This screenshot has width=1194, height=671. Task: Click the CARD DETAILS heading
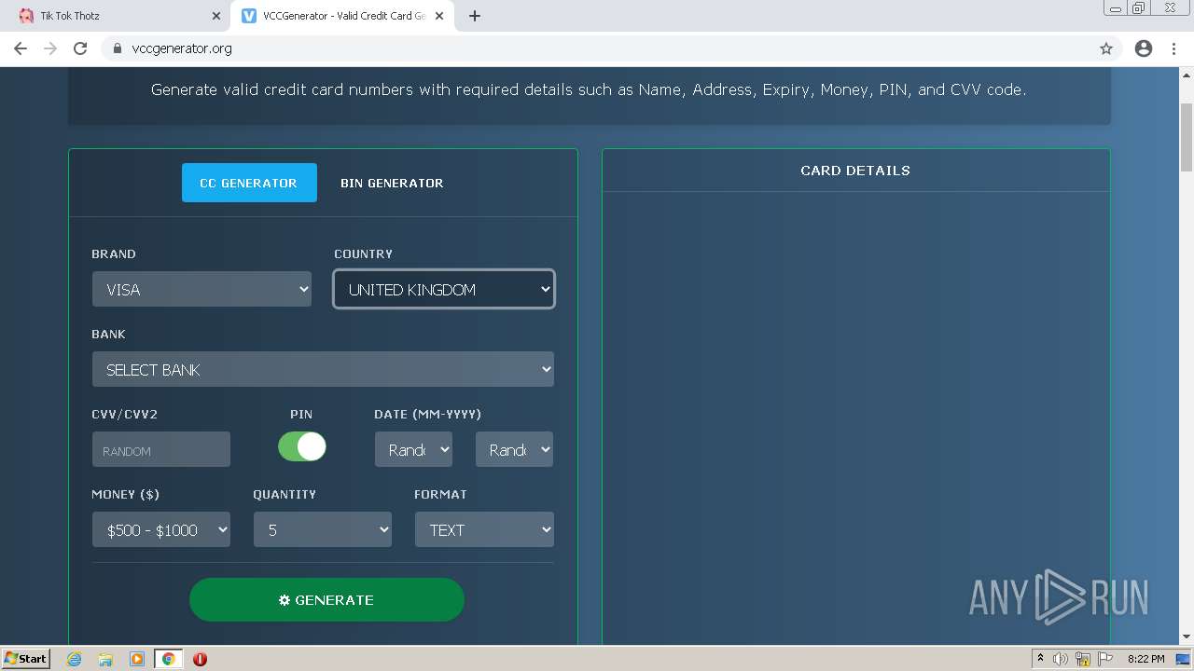[x=855, y=171]
